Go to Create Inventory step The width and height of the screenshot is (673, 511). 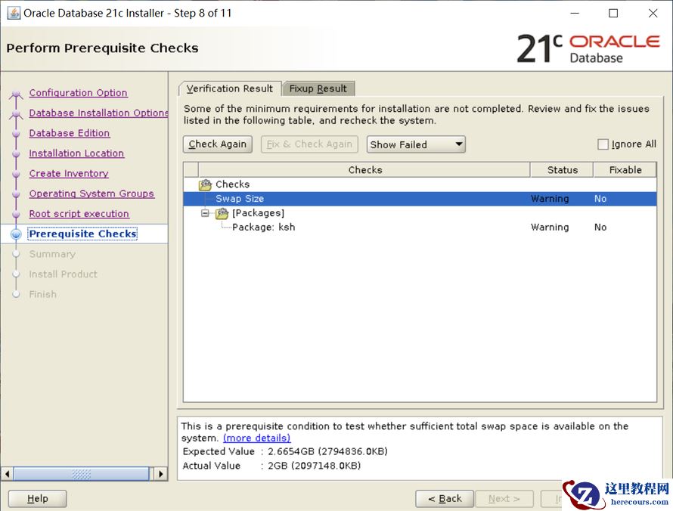tap(69, 173)
